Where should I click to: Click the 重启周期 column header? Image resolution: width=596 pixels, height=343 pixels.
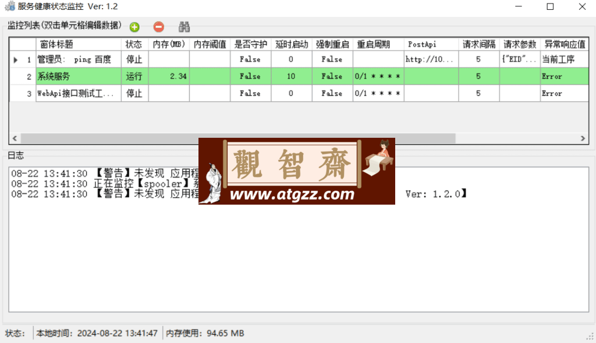coord(378,44)
